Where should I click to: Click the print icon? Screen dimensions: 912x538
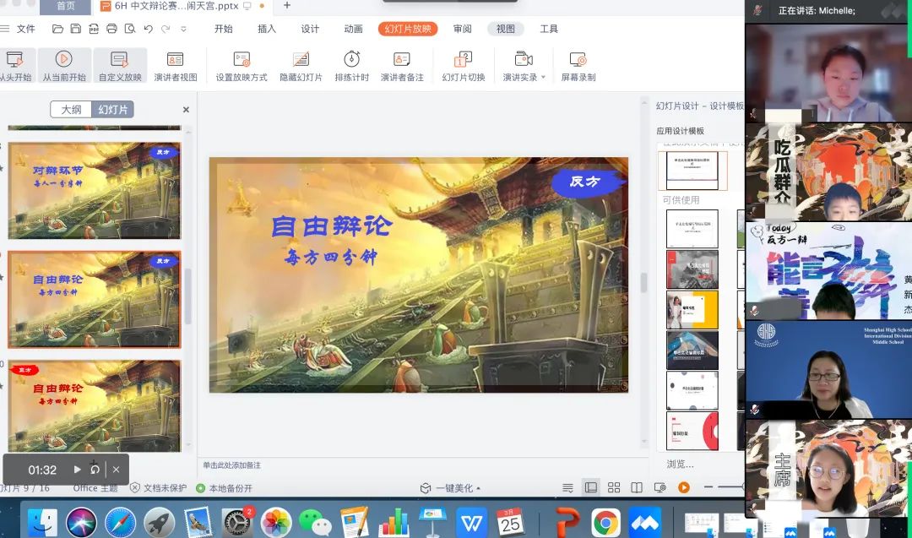point(111,29)
